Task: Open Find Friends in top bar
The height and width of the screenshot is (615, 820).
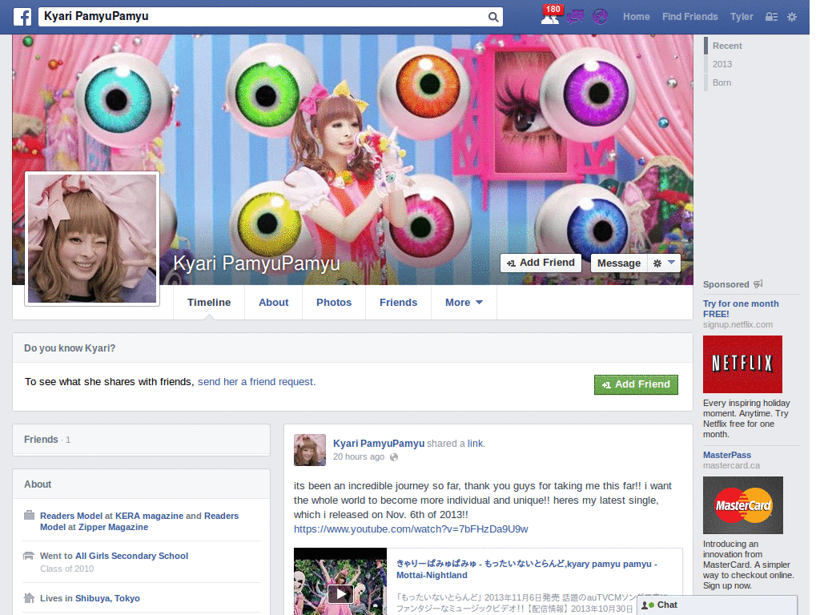Action: tap(689, 17)
